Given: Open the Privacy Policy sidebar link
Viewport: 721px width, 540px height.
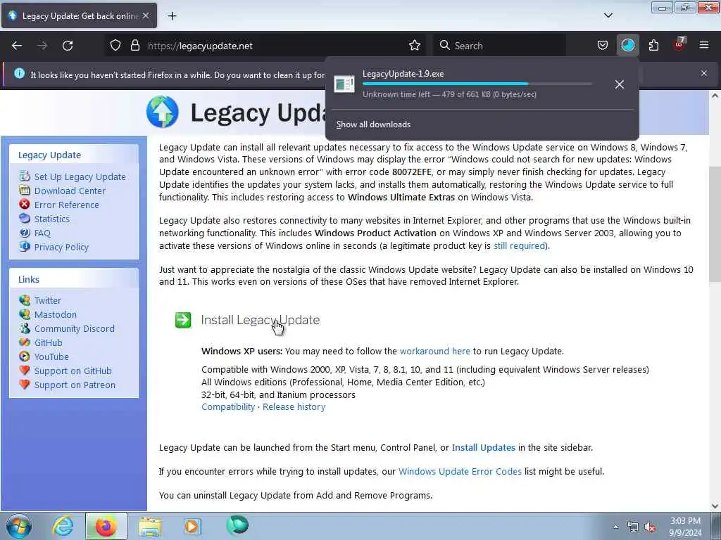Looking at the screenshot, I should pyautogui.click(x=61, y=247).
